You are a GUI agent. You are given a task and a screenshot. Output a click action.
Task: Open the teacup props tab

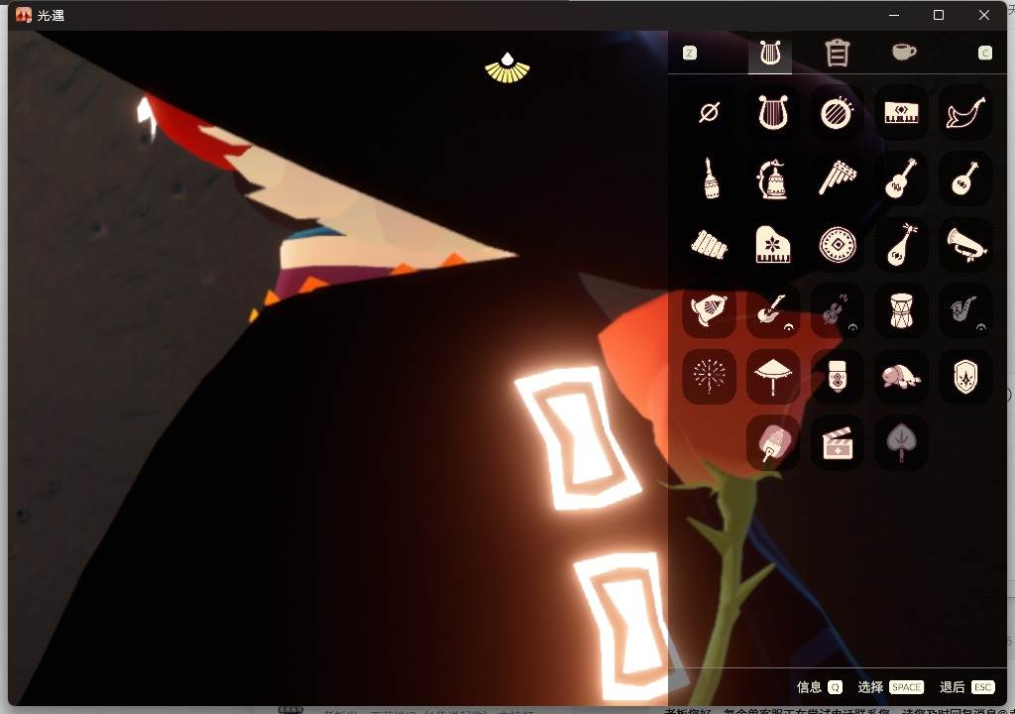click(904, 52)
